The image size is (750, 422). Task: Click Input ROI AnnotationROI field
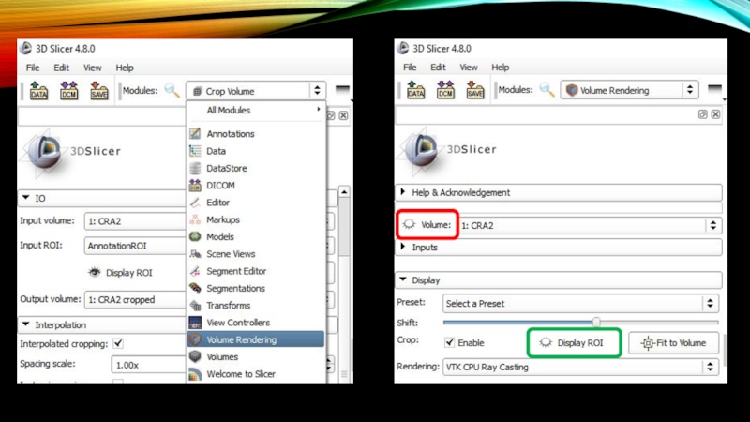(135, 246)
